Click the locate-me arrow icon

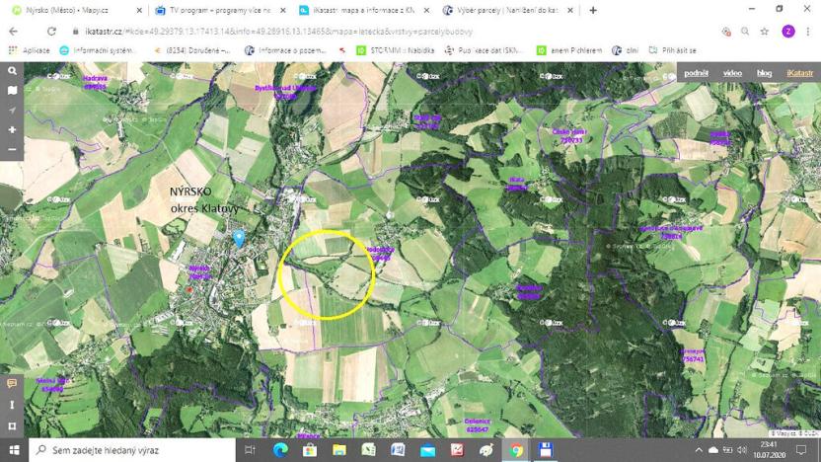pos(12,111)
